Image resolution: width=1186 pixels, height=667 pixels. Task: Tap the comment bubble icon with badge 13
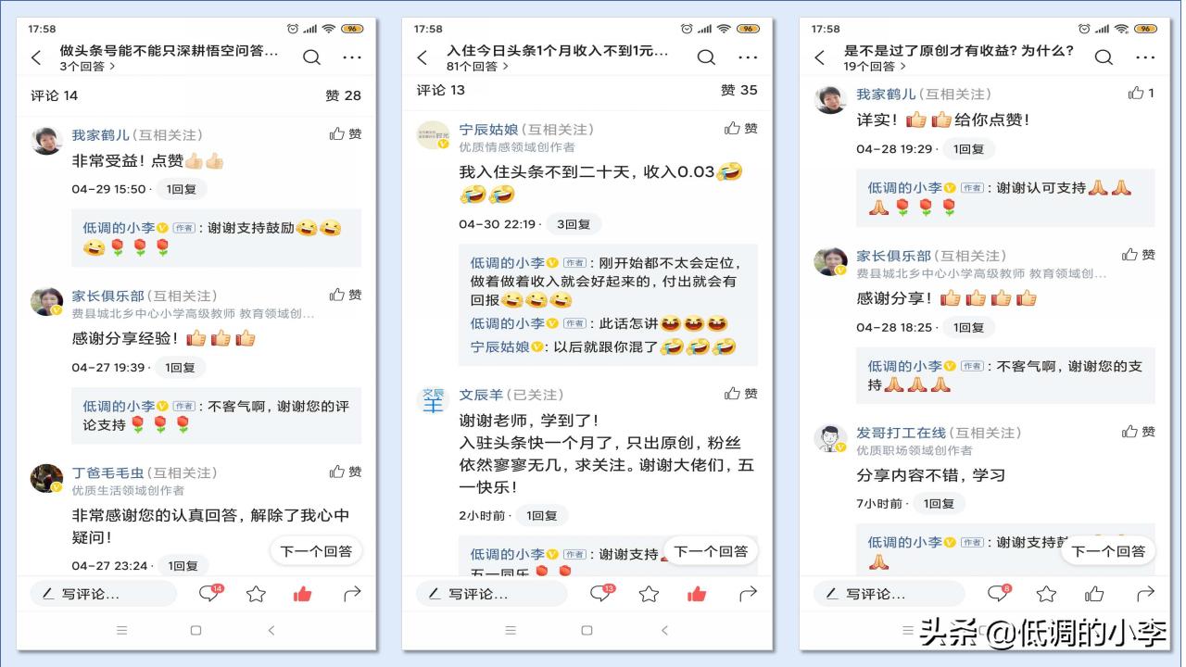click(603, 593)
